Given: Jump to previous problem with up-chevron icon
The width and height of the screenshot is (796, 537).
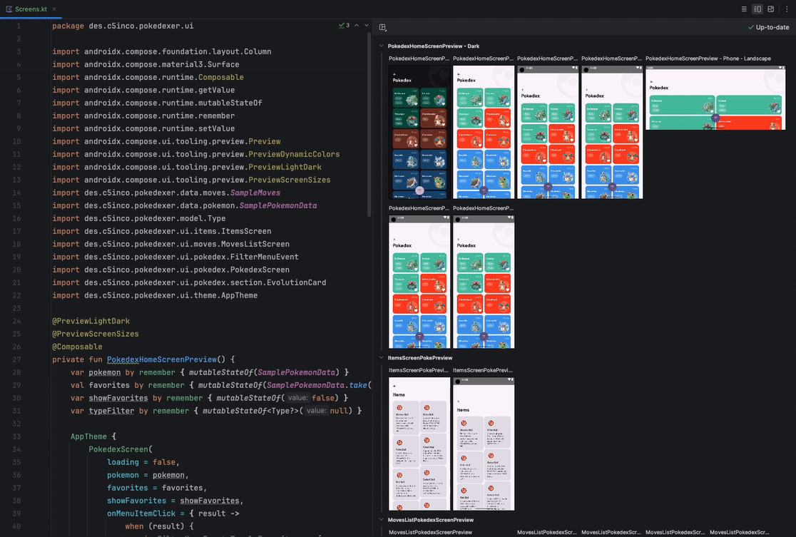Looking at the screenshot, I should click(x=356, y=25).
